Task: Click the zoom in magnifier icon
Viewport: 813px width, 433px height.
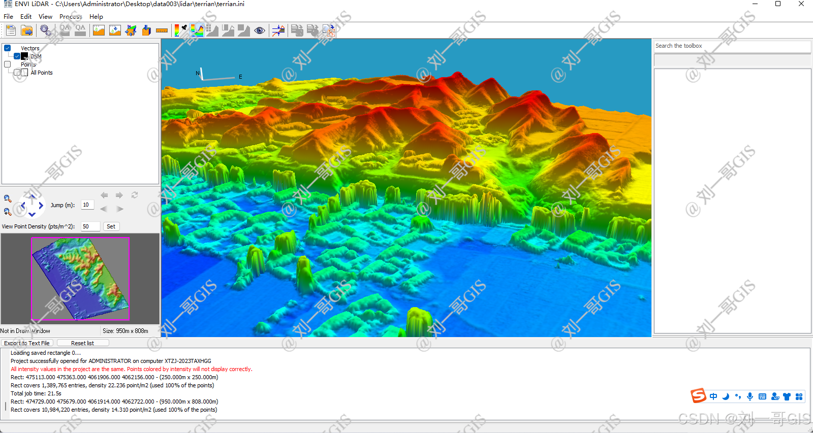Action: (8, 212)
